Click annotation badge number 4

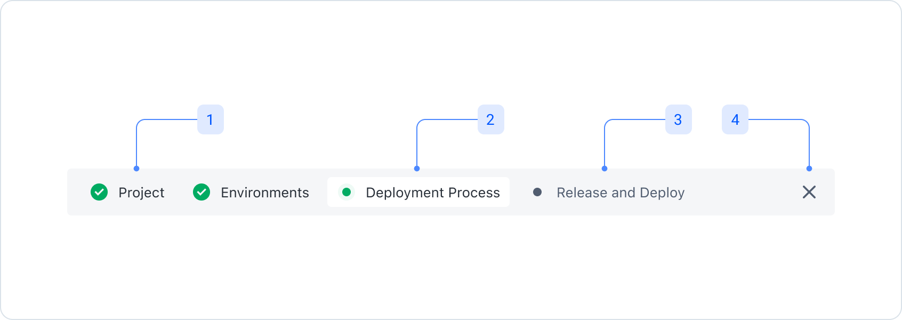coord(735,119)
